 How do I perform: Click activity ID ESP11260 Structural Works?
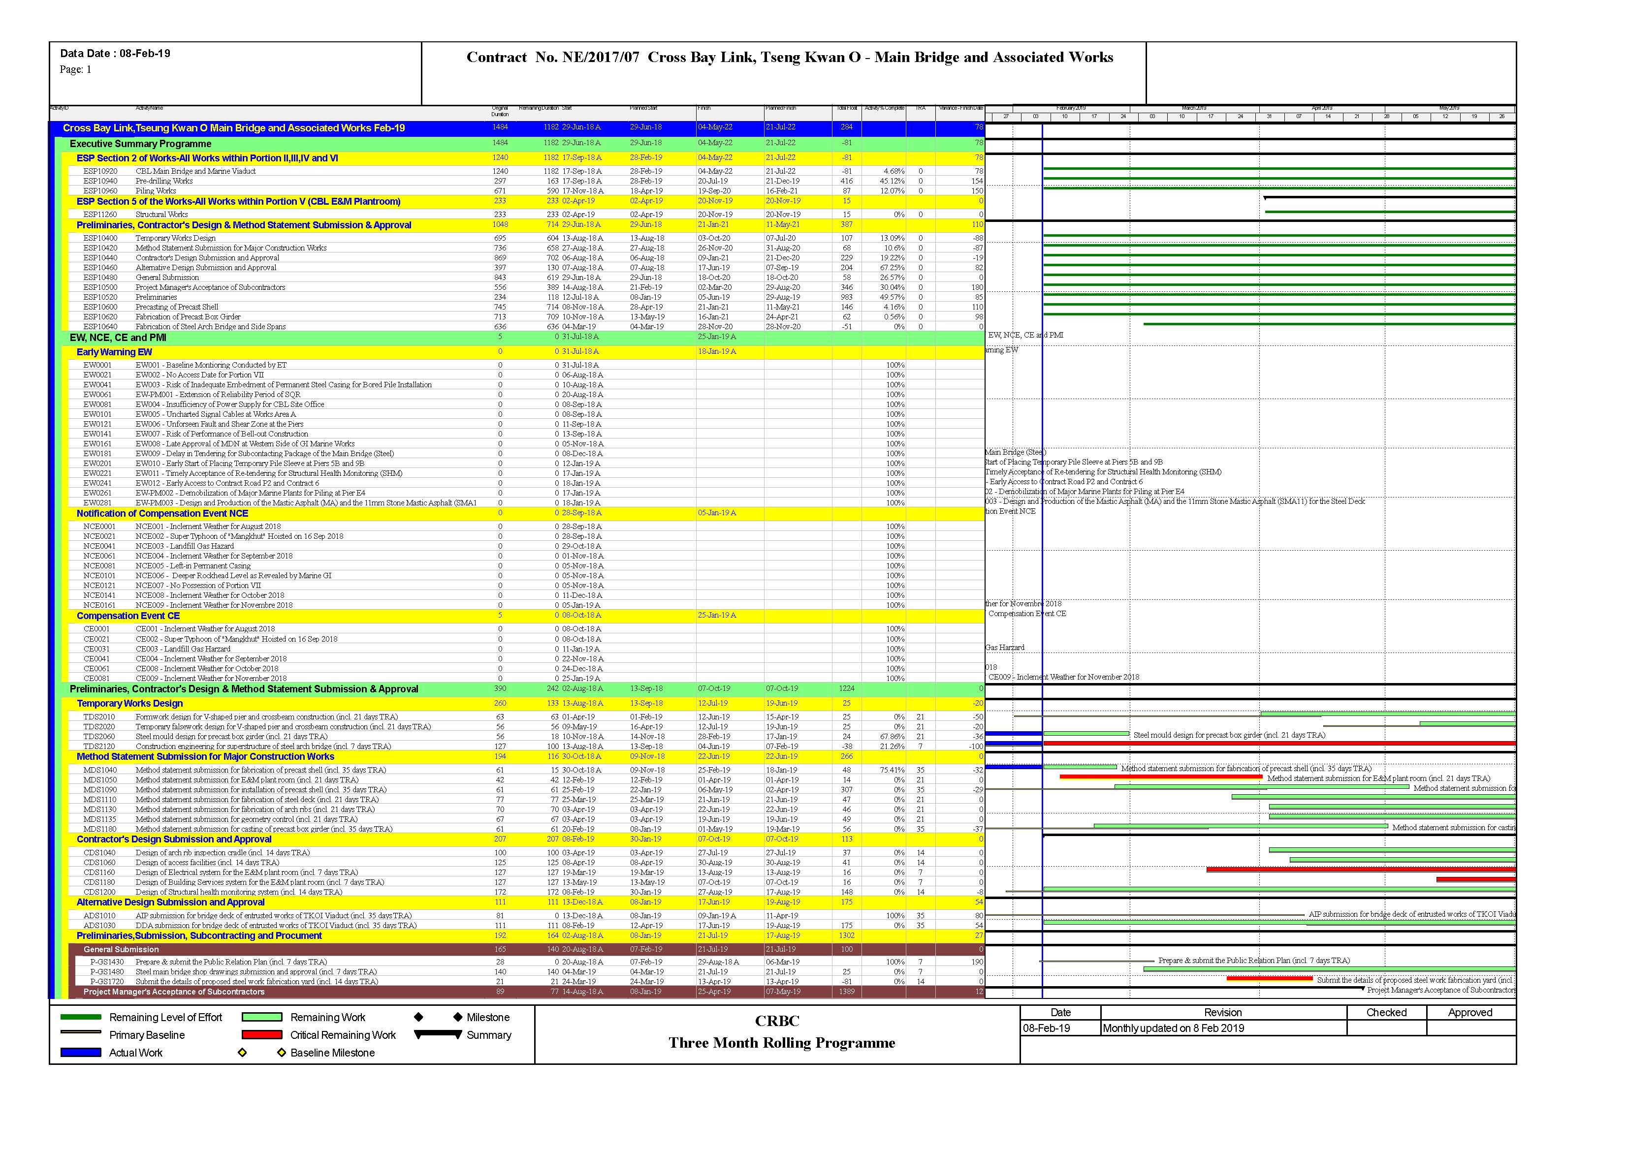tap(100, 215)
